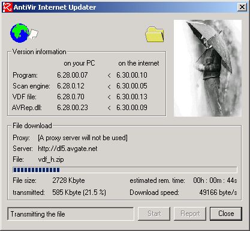Click the file download progress bar
This screenshot has height=231, width=250.
125,170
